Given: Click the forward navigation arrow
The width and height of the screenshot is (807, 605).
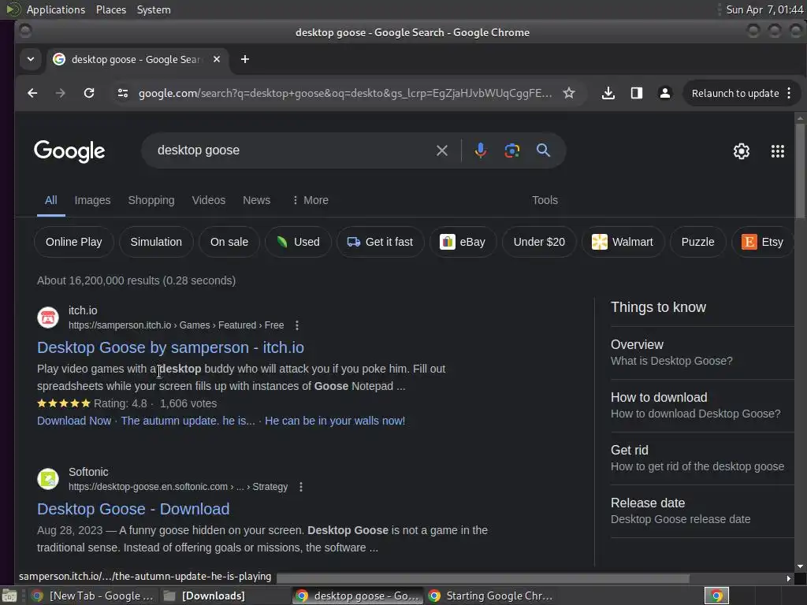Looking at the screenshot, I should [60, 93].
